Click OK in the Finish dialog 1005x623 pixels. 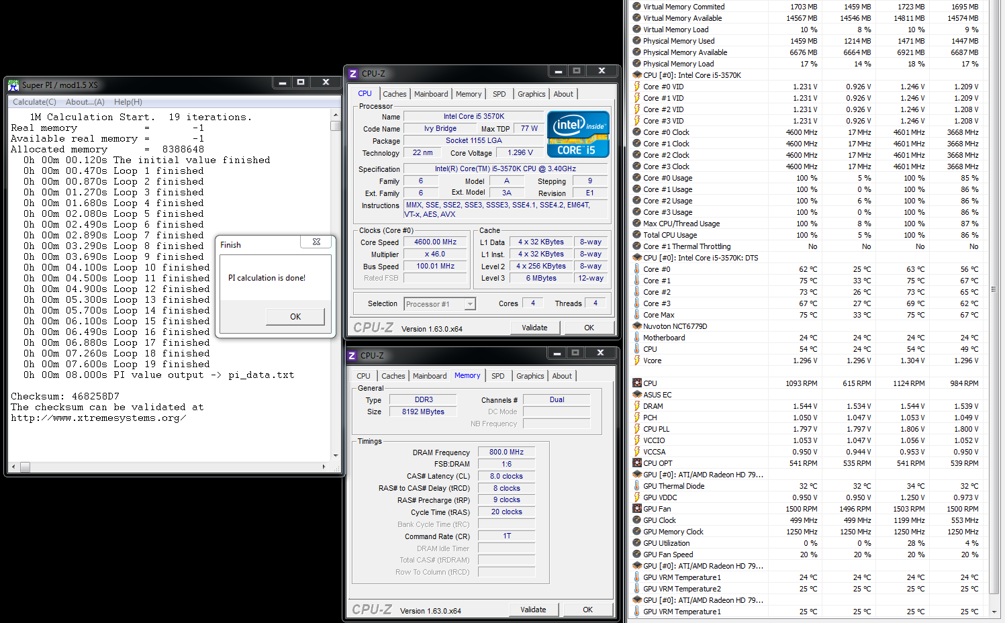tap(295, 316)
